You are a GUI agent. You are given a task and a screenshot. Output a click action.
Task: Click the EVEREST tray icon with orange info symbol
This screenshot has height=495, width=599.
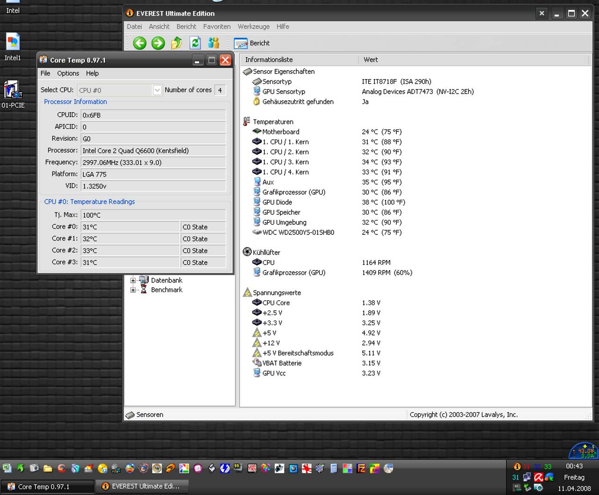pyautogui.click(x=517, y=466)
